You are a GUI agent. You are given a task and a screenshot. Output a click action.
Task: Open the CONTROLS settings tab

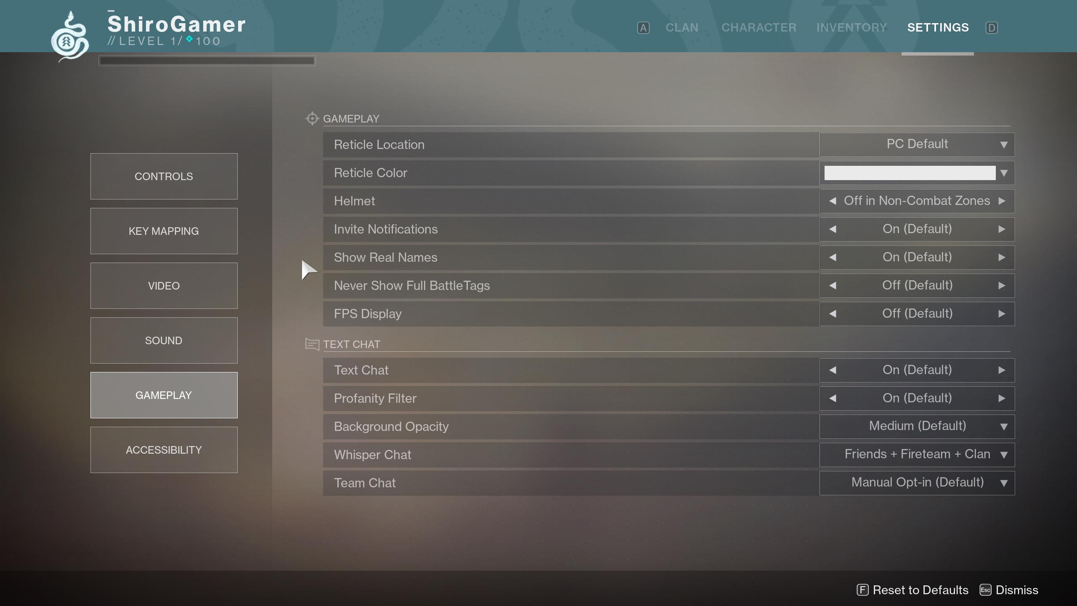pyautogui.click(x=164, y=176)
